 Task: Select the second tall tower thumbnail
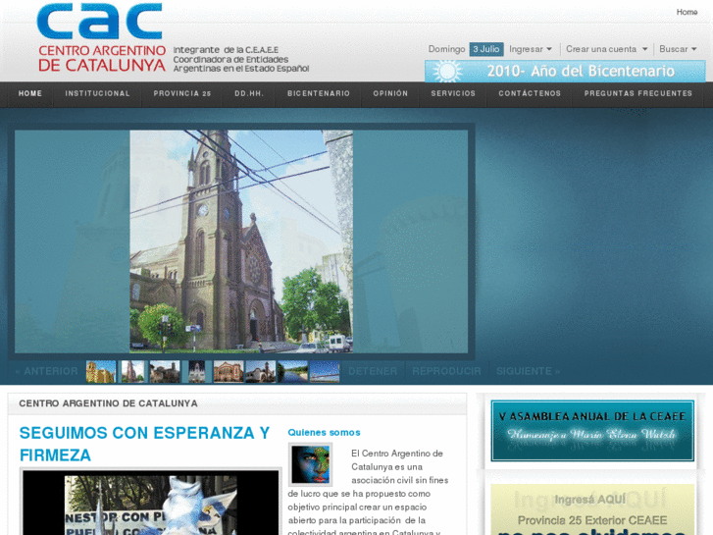tap(132, 371)
